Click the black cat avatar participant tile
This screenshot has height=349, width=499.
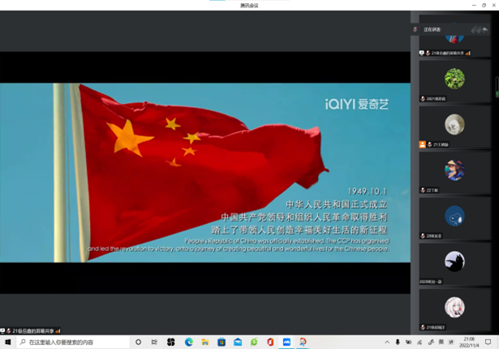pyautogui.click(x=454, y=261)
